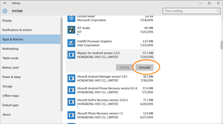Click the 6/27/2016 install date

pos(147,117)
